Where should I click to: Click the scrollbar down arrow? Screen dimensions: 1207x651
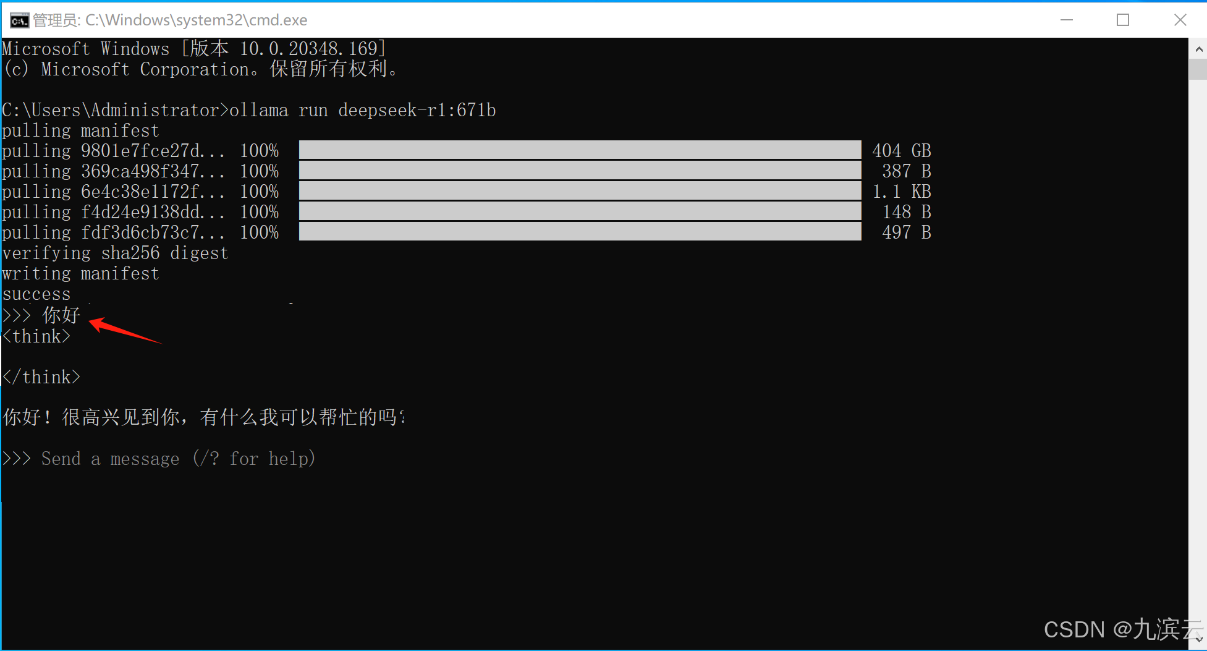pyautogui.click(x=1198, y=640)
